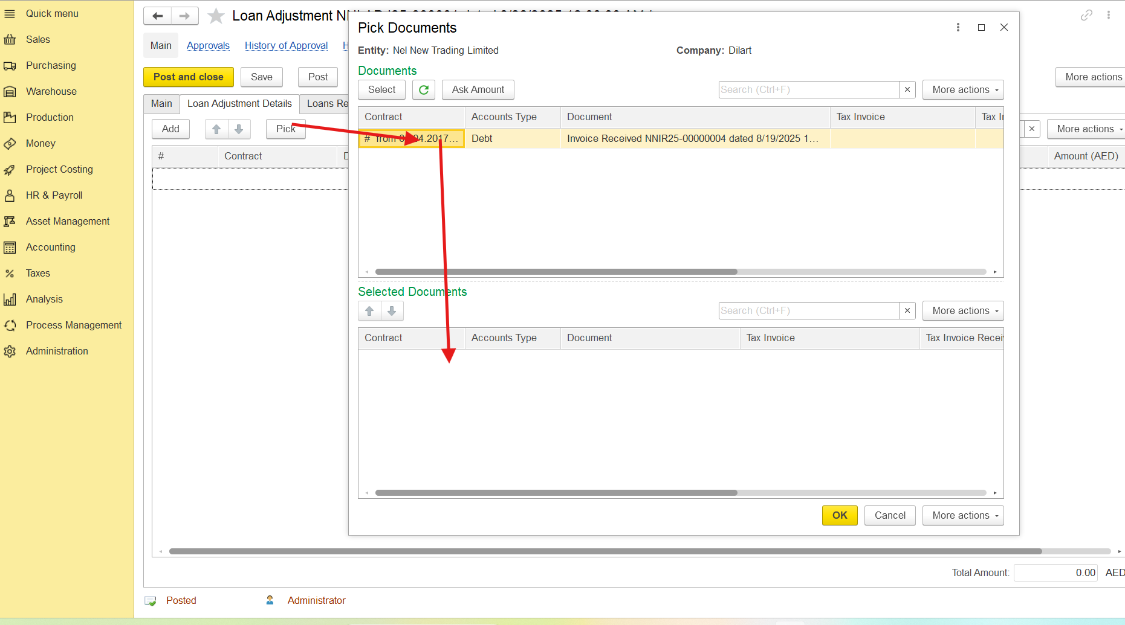Viewport: 1125px width, 625px height.
Task: Expand More actions in Selected Documents section
Action: (x=962, y=311)
